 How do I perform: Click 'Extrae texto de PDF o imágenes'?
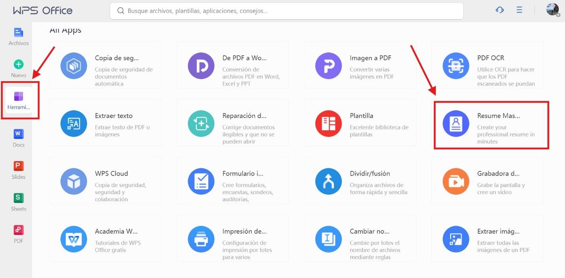click(x=122, y=131)
